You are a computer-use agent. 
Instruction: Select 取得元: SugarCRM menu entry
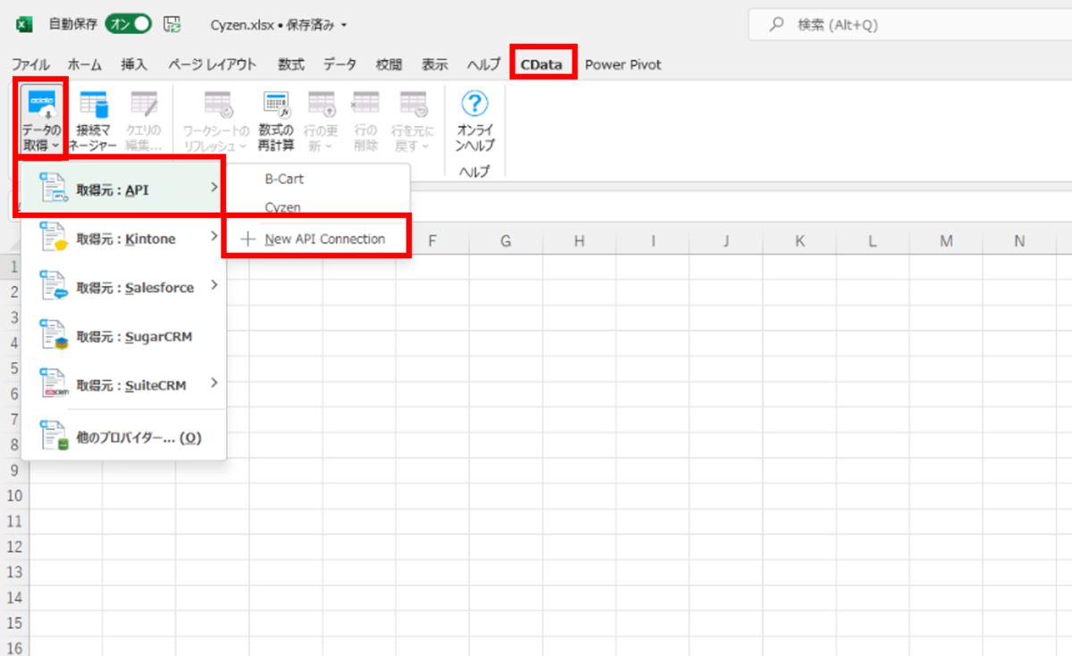pos(123,336)
